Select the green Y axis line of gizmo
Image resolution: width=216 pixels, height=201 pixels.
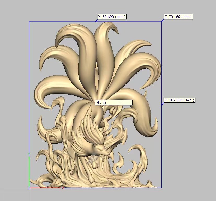[x=29, y=169]
